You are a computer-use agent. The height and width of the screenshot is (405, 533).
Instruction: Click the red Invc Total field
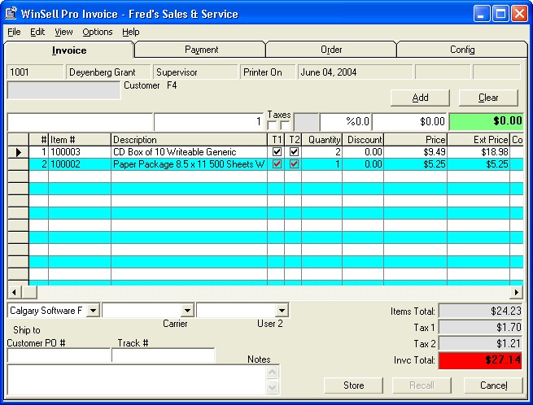480,360
